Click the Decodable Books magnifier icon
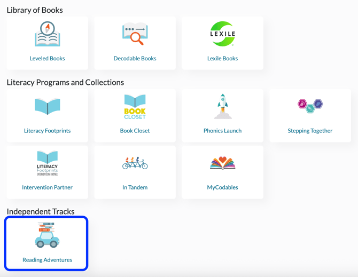 tap(135, 34)
